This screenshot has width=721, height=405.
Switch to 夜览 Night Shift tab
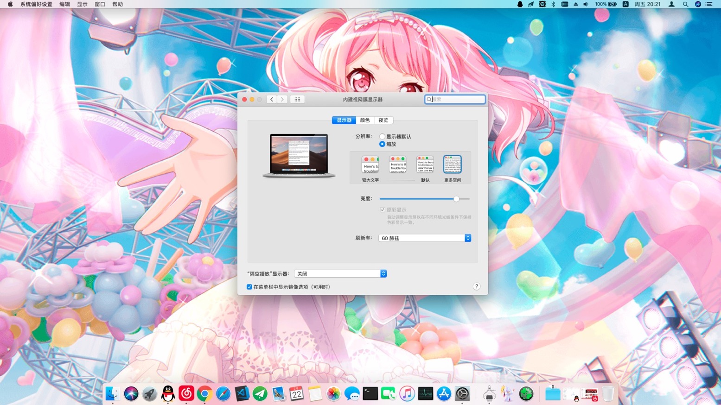click(x=383, y=120)
